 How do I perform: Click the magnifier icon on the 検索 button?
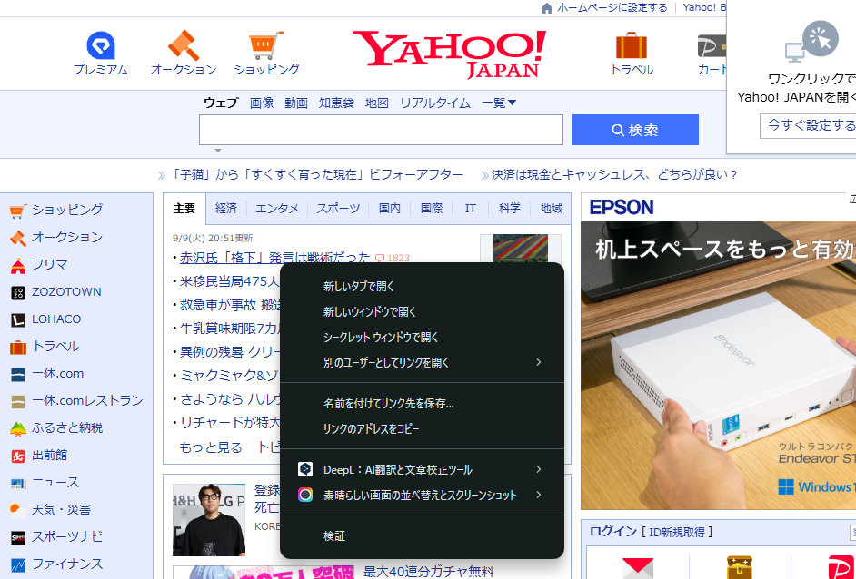click(x=618, y=131)
